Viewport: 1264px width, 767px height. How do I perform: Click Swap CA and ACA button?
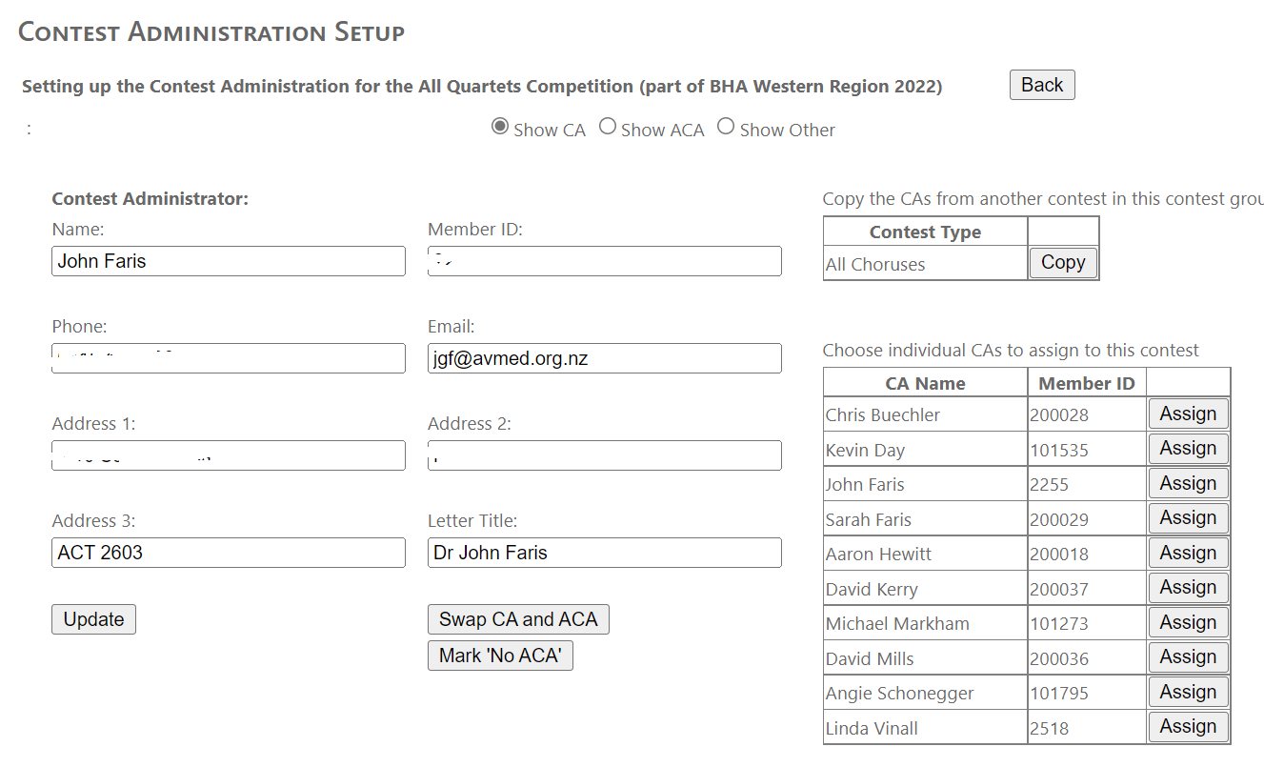point(518,619)
